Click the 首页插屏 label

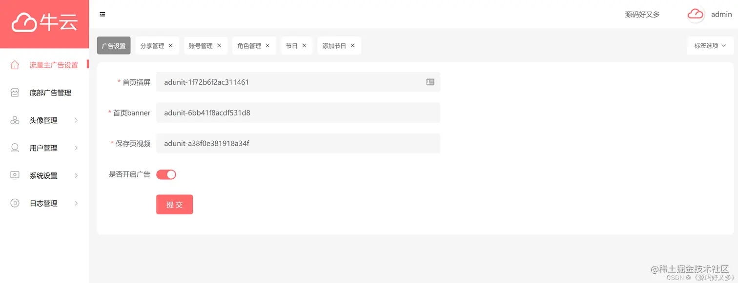click(136, 82)
